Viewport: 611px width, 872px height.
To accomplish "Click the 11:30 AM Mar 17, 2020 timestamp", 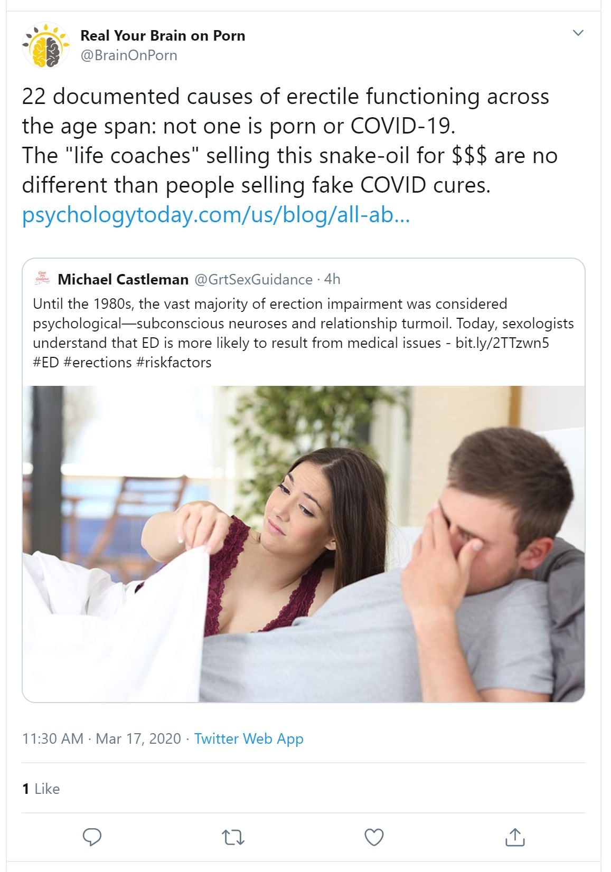I will [101, 738].
